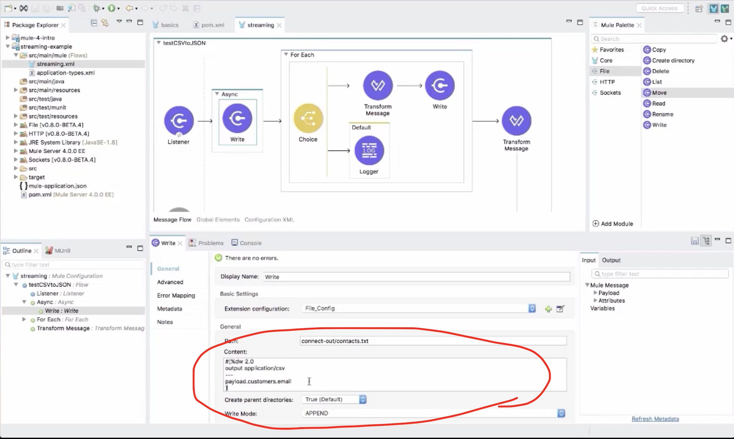This screenshot has width=734, height=439.
Task: Collapse the Async scope triangle
Action: (x=217, y=94)
